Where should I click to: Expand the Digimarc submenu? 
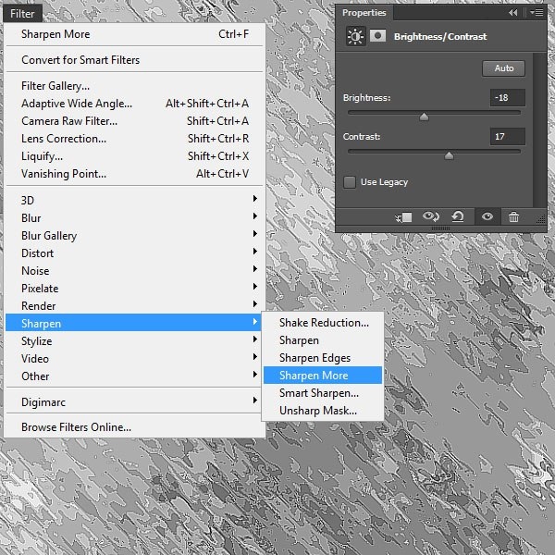pos(134,402)
